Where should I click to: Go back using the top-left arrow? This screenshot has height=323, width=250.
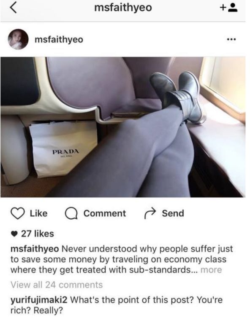(x=14, y=8)
